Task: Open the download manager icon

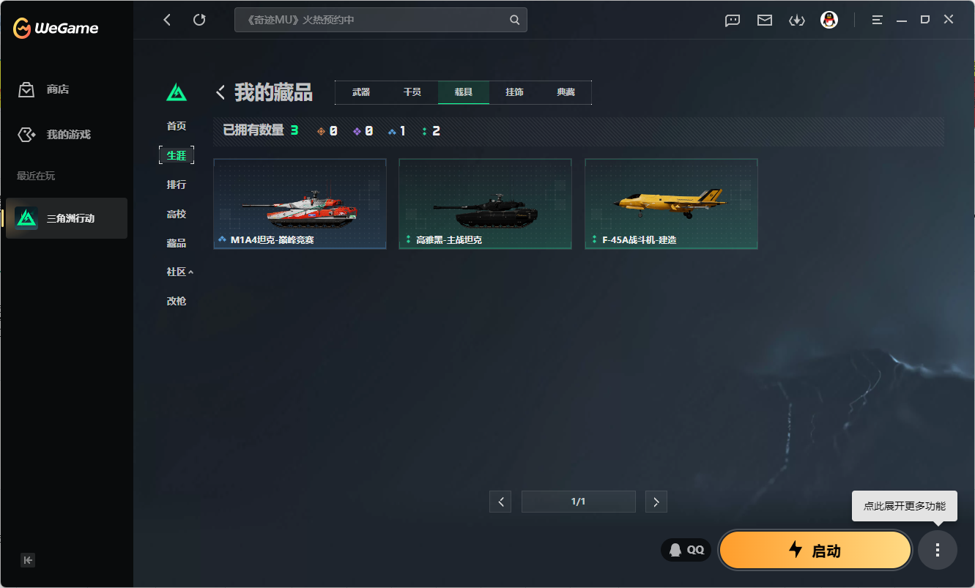Action: (797, 21)
